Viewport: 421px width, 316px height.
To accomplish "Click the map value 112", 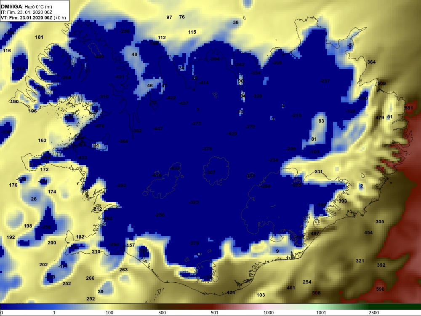I will click(162, 37).
